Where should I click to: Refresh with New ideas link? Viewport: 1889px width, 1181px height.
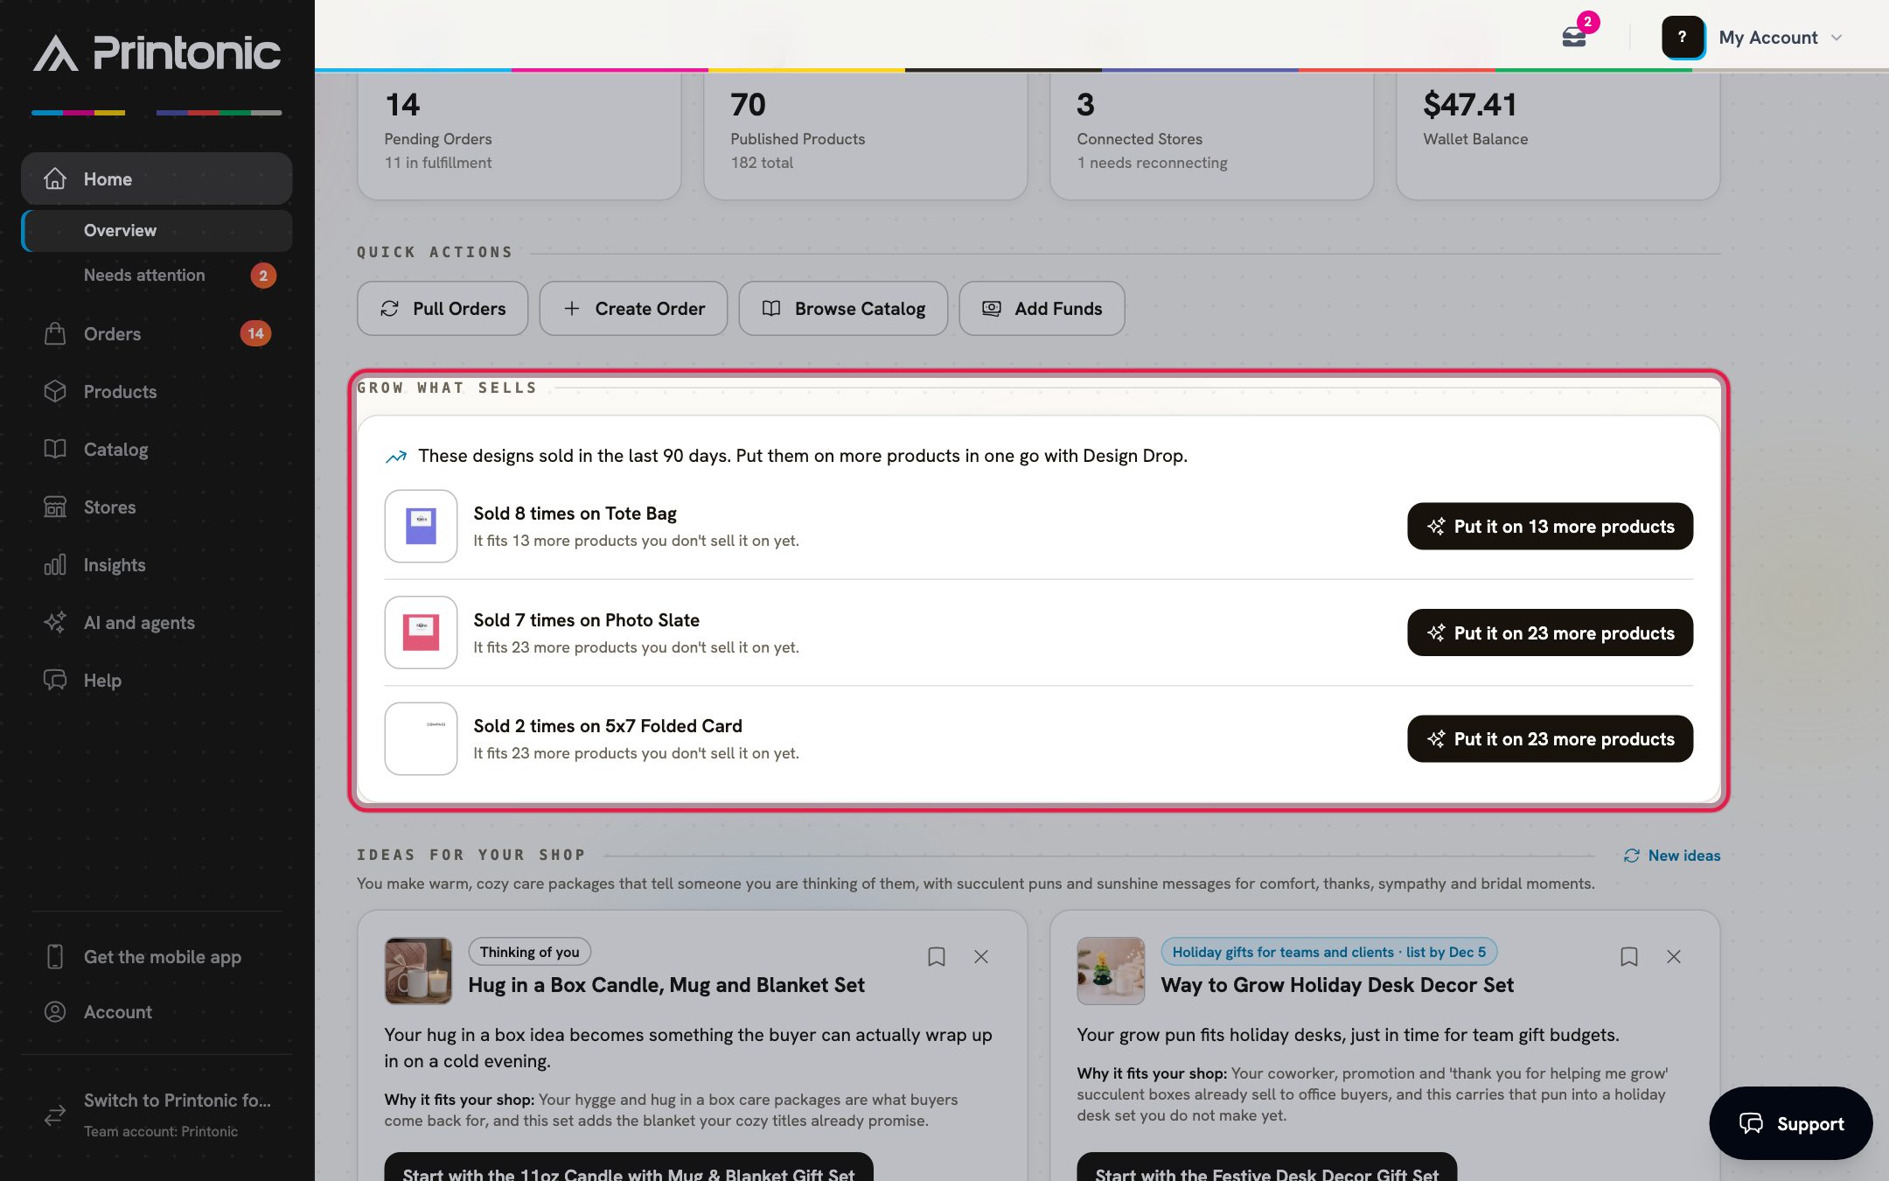point(1672,856)
